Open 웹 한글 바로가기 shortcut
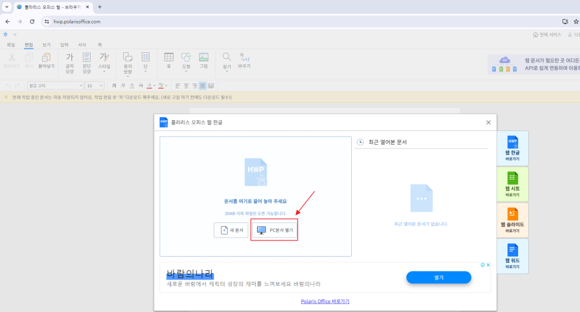The image size is (580, 312). (512, 148)
